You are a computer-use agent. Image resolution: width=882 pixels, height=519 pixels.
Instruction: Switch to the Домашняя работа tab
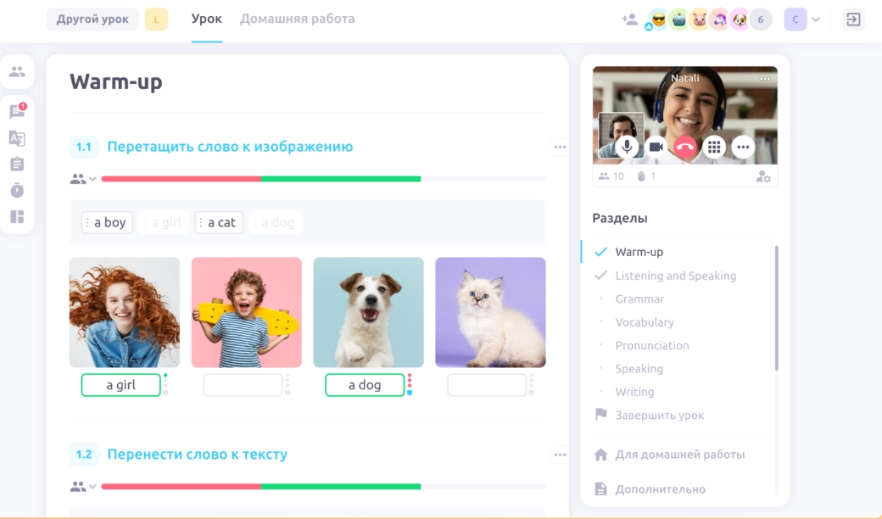pyautogui.click(x=297, y=19)
